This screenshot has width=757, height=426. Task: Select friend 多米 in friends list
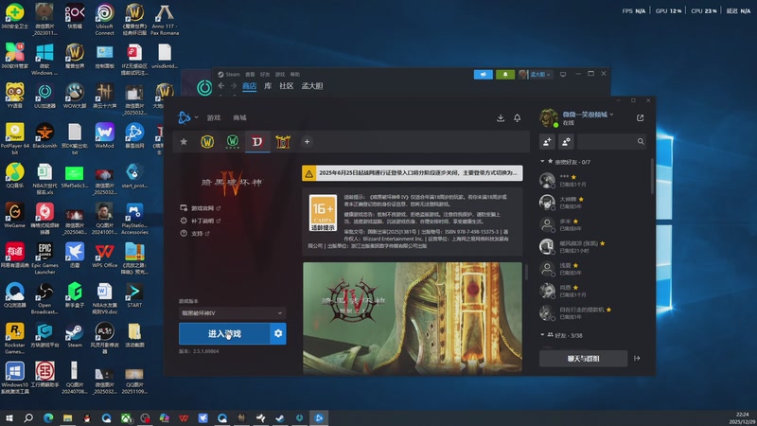(x=594, y=224)
